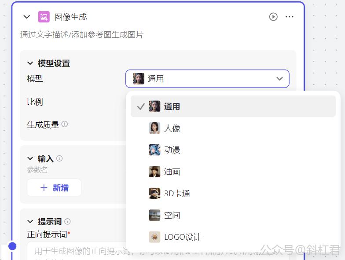The width and height of the screenshot is (345, 260).
Task: Collapse the 模型设置 section
Action: [30, 63]
